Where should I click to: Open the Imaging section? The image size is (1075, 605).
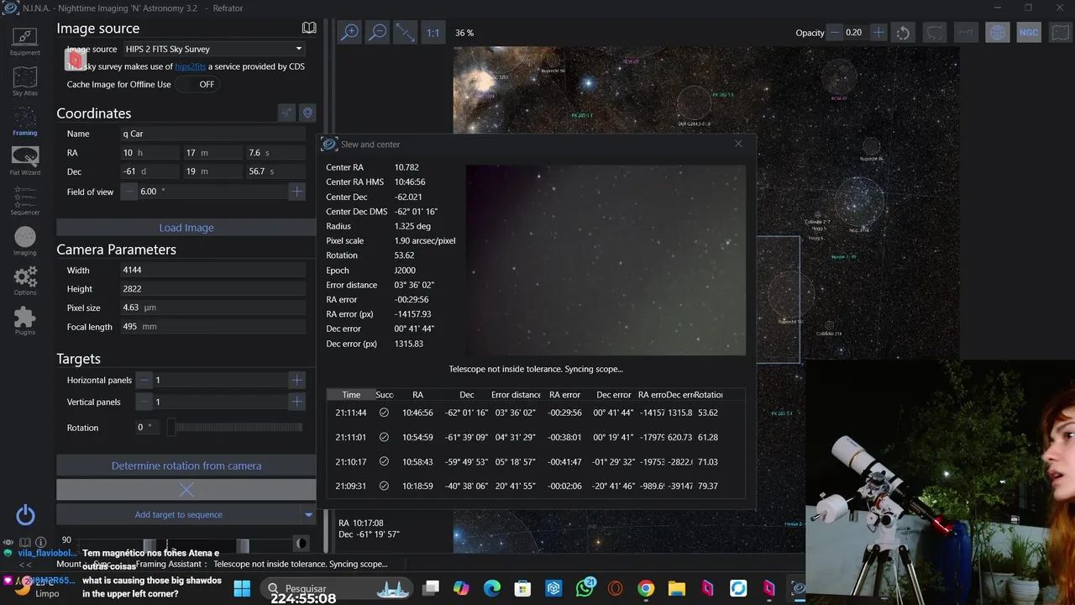point(25,241)
